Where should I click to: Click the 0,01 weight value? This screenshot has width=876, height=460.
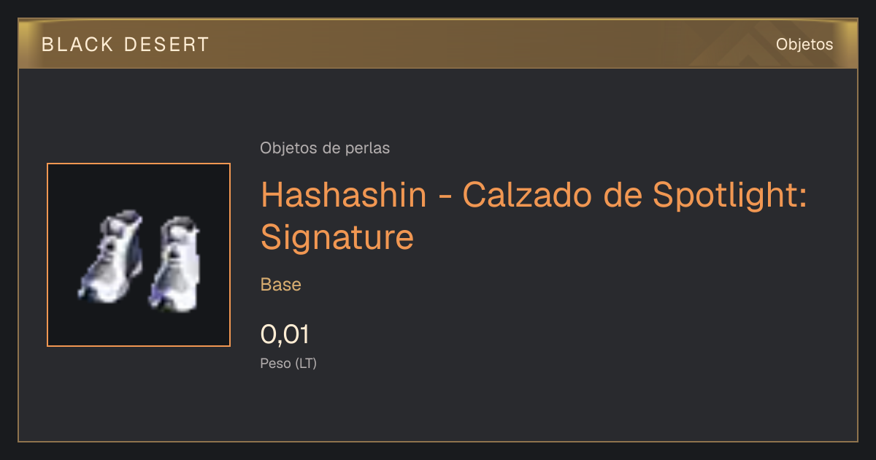[285, 334]
